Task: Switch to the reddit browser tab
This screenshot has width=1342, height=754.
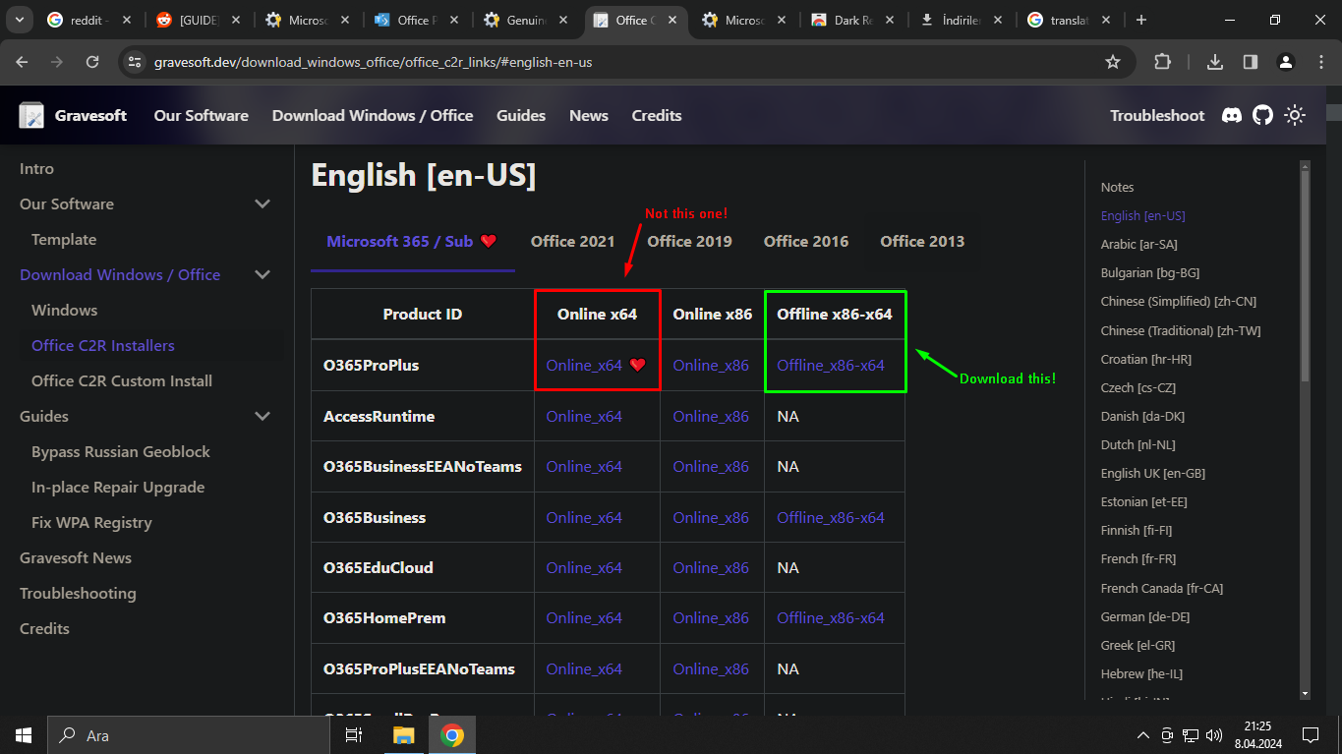Action: click(x=87, y=20)
